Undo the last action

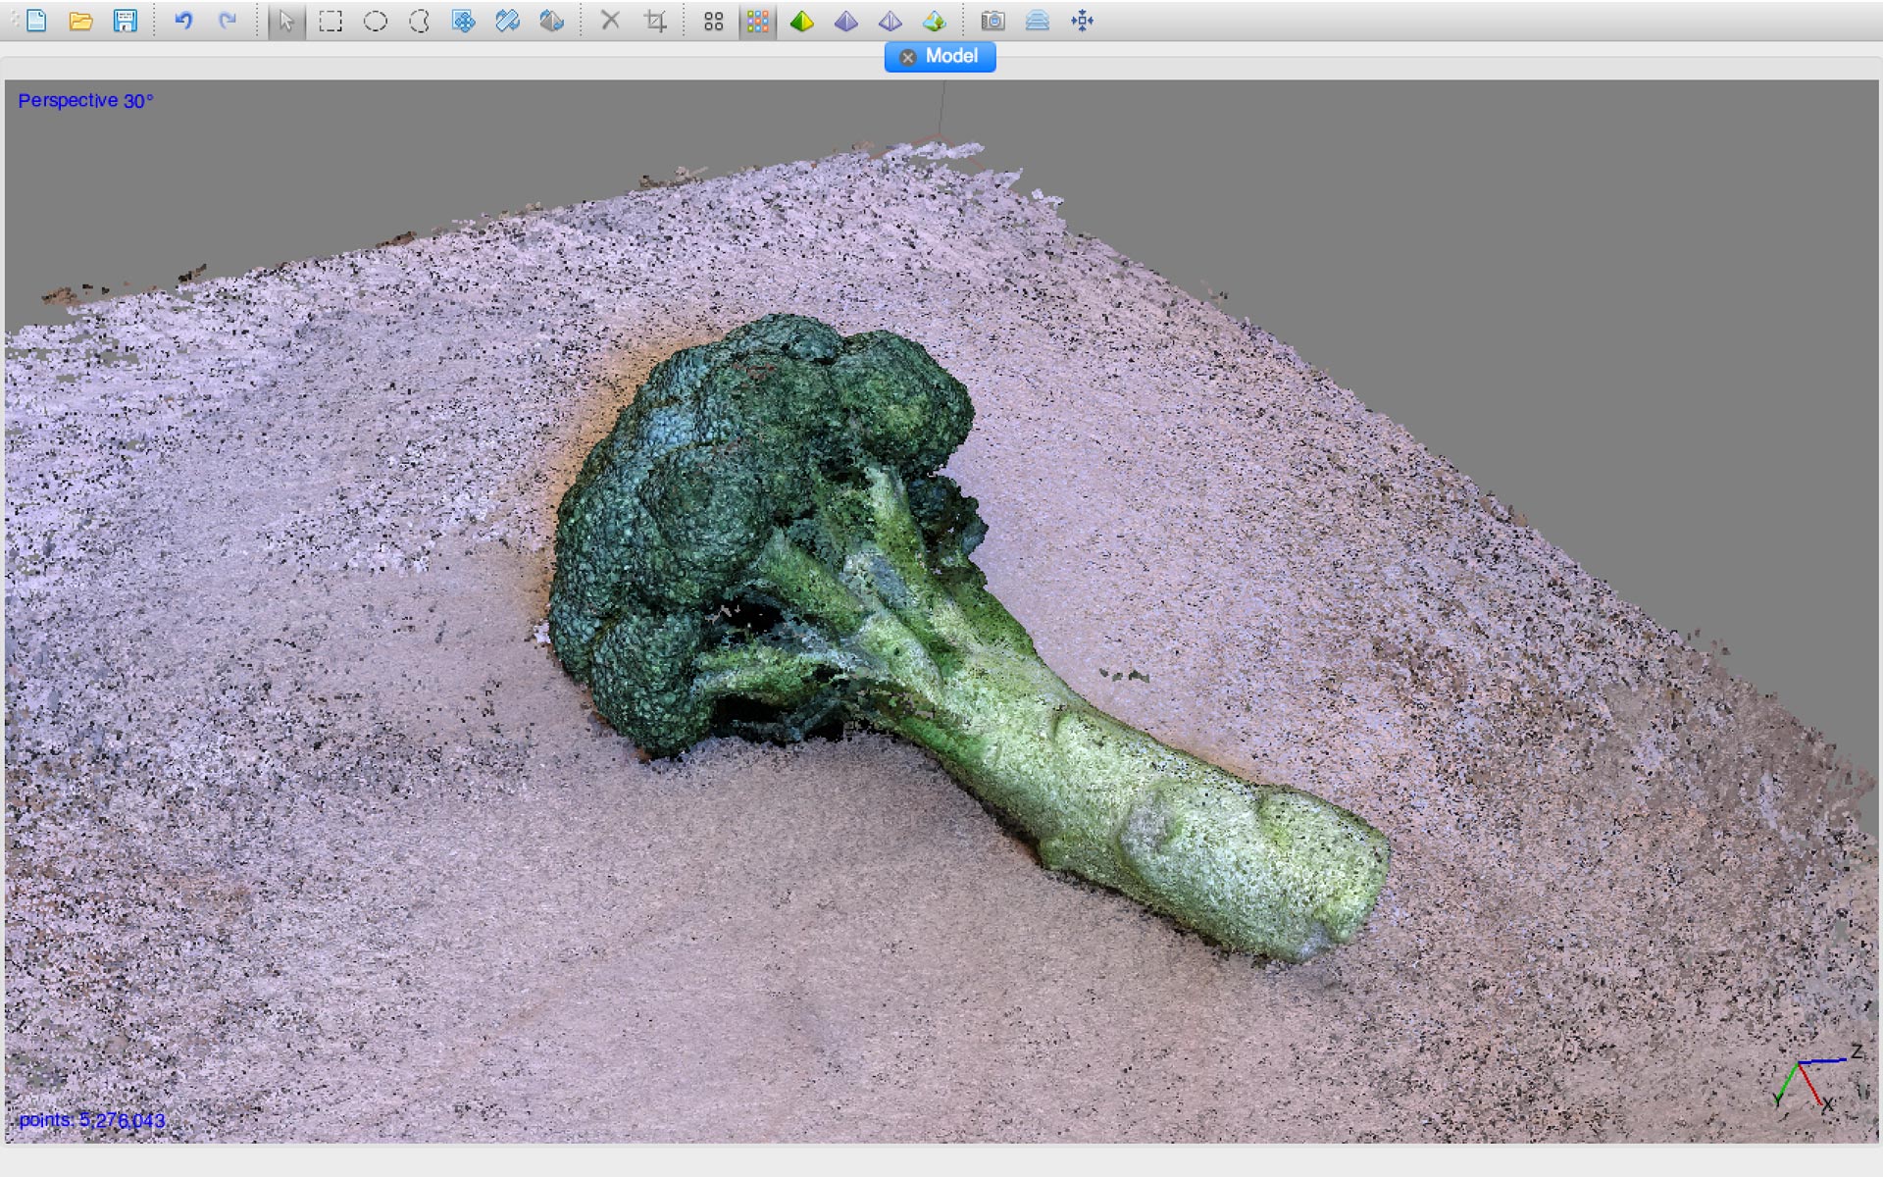click(x=183, y=21)
